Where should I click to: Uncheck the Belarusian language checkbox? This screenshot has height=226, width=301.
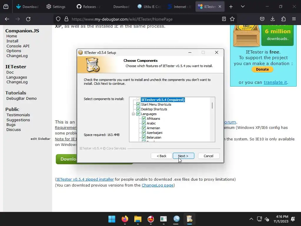tap(144, 137)
